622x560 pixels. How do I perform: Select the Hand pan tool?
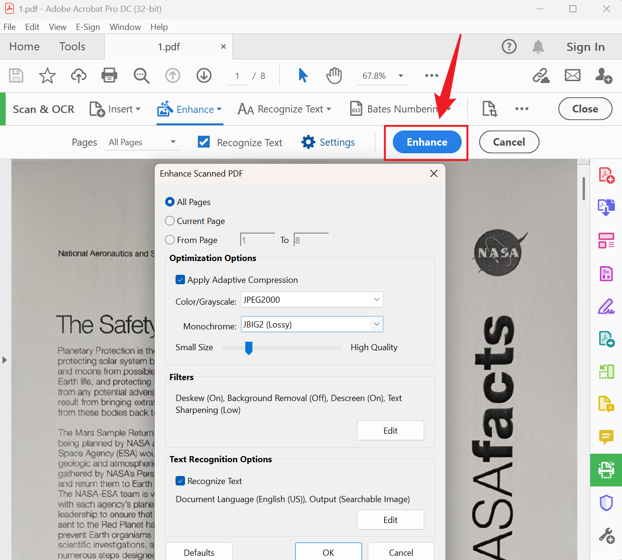[x=334, y=75]
